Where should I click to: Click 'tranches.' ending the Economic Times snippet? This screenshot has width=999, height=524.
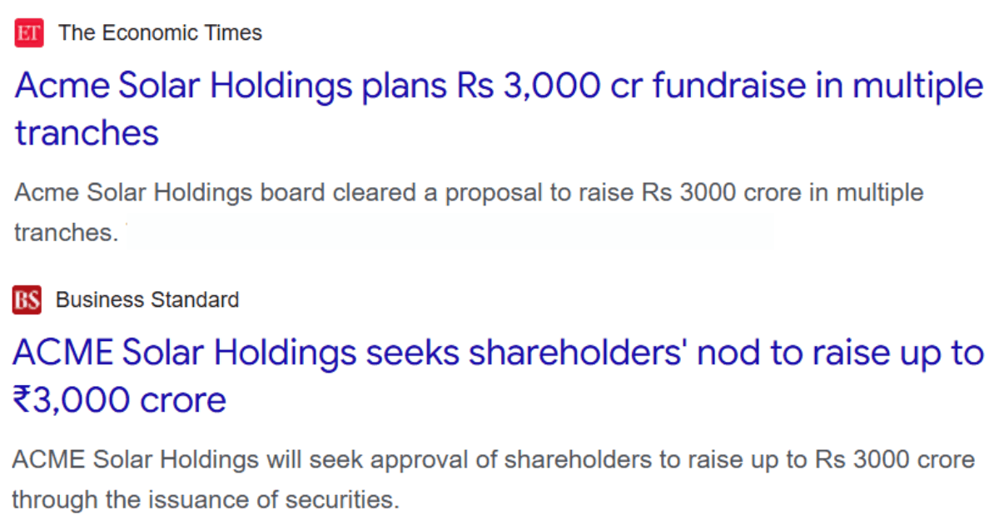(66, 232)
